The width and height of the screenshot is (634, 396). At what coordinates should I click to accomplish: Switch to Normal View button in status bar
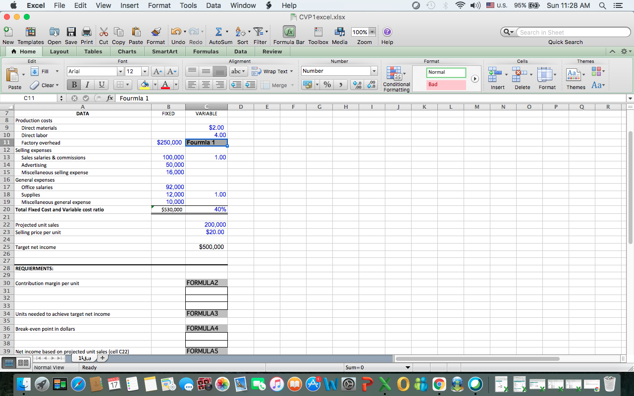(9, 363)
